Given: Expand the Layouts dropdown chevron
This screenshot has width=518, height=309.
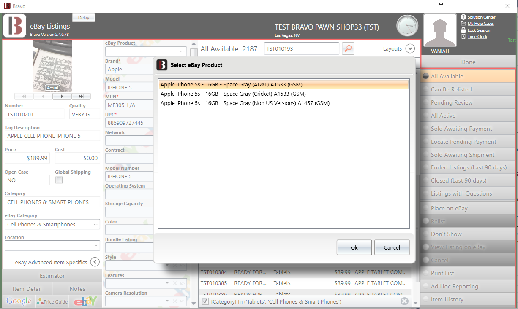Looking at the screenshot, I should point(410,48).
